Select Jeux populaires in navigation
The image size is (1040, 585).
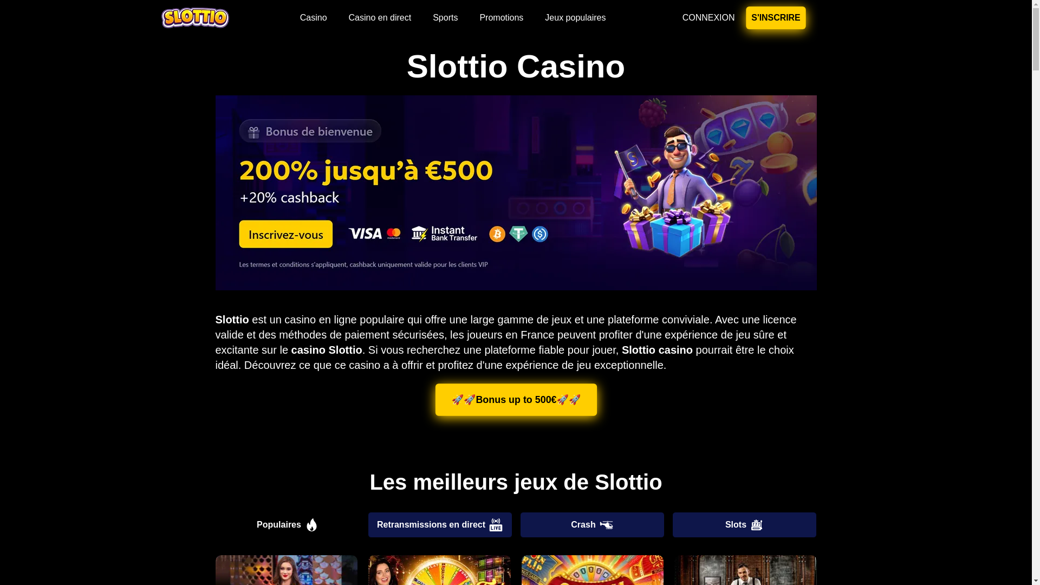[x=575, y=18]
